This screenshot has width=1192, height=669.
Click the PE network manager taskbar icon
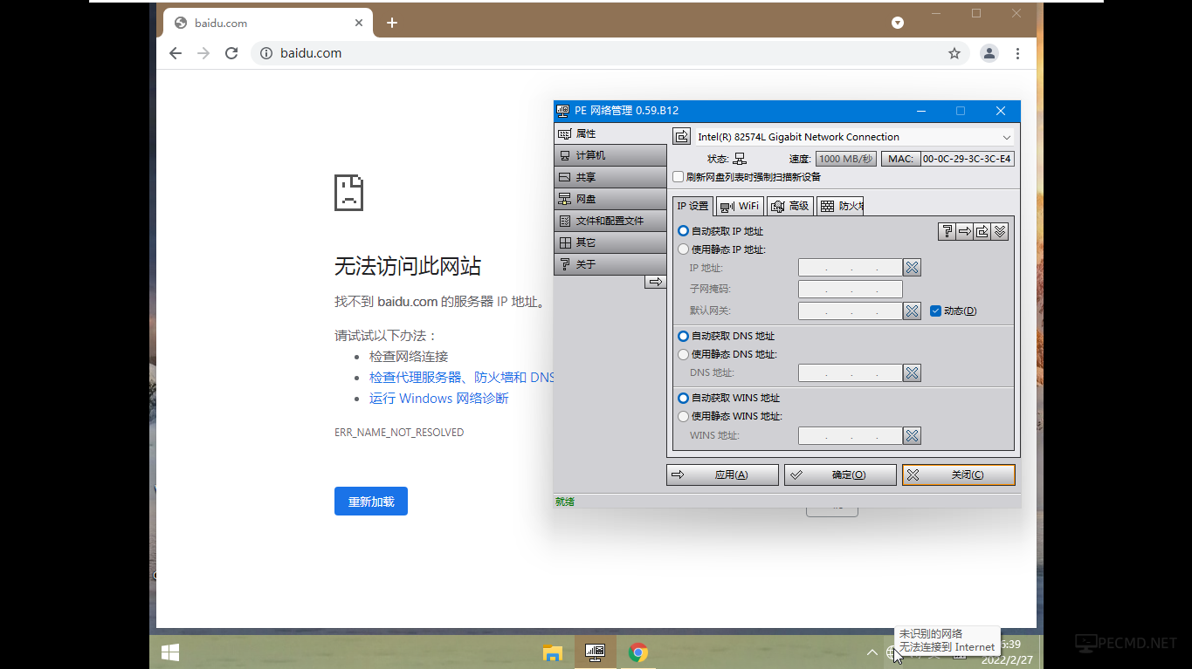pyautogui.click(x=596, y=652)
